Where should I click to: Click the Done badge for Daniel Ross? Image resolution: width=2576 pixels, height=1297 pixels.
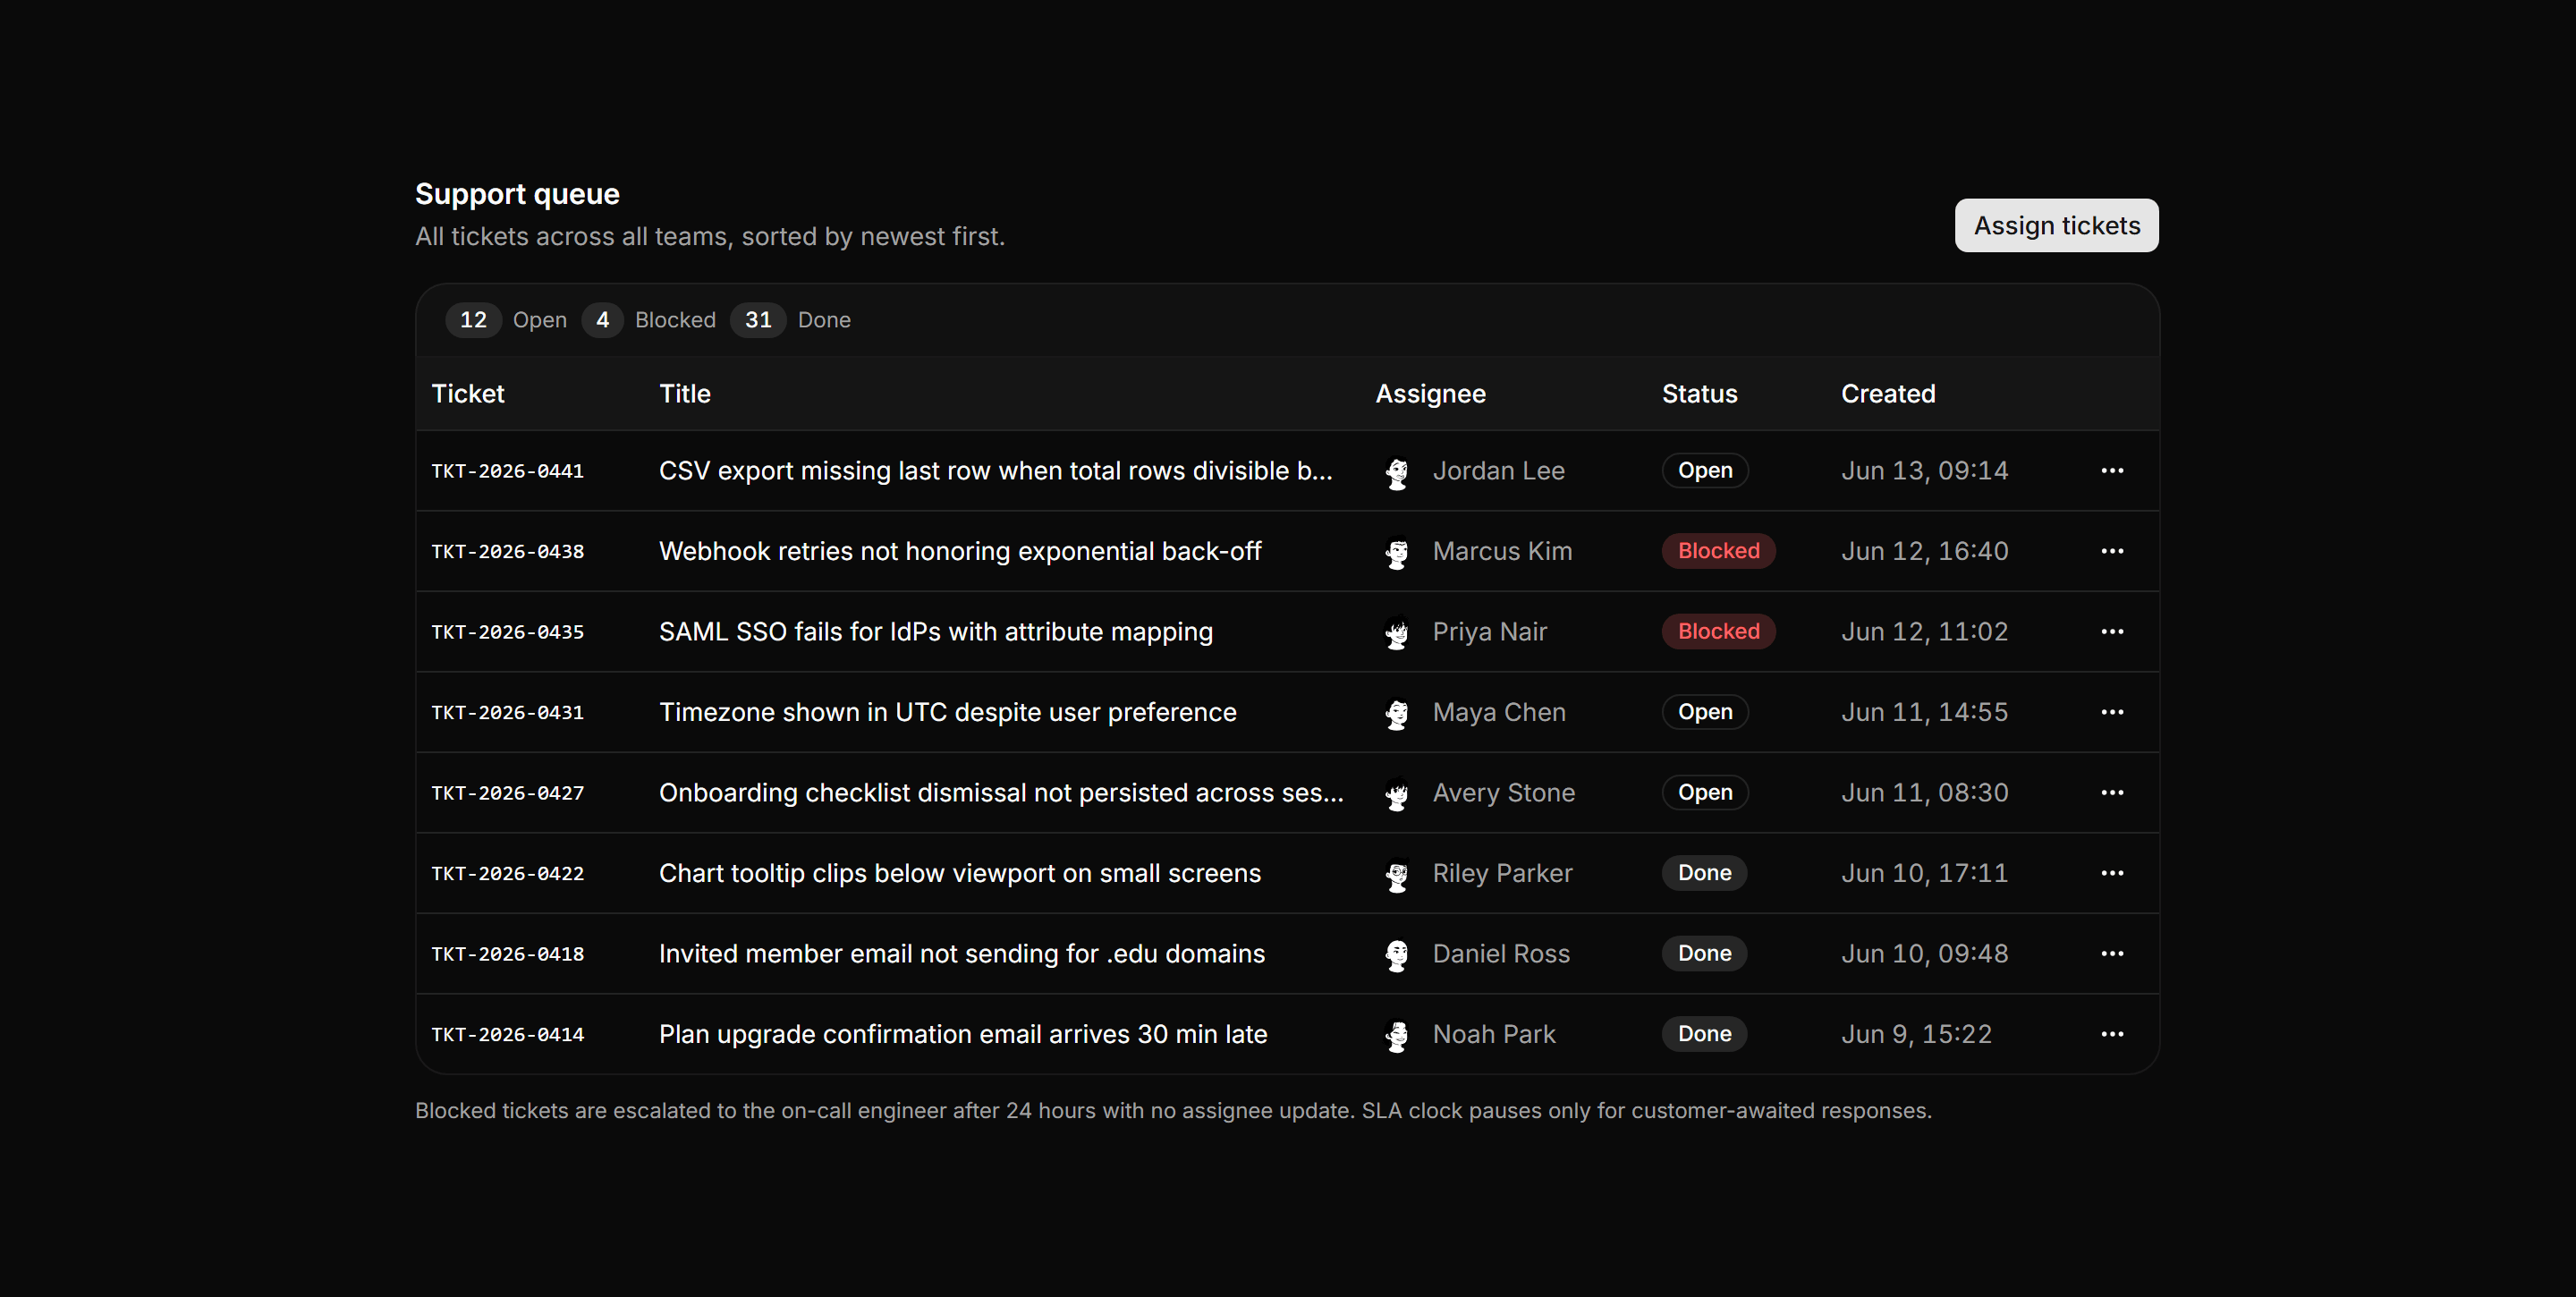[x=1705, y=954]
